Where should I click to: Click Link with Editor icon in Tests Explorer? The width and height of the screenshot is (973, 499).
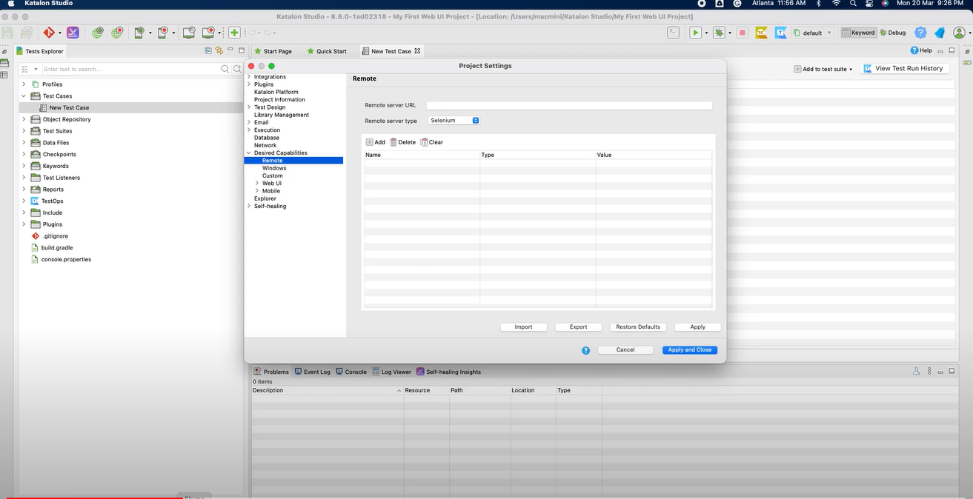pyautogui.click(x=219, y=51)
